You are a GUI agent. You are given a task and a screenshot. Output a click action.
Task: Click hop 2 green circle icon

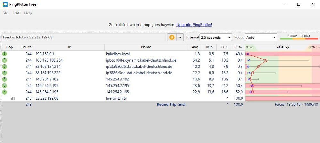[x=4, y=60]
